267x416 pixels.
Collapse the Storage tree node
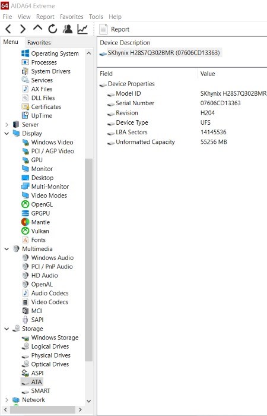7,329
